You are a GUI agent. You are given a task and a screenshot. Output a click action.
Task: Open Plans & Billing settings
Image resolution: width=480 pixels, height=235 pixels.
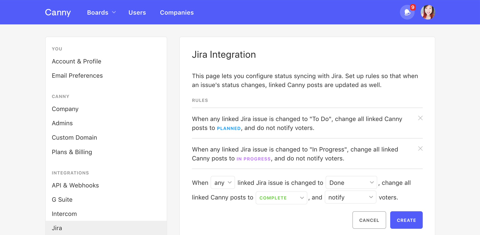[x=72, y=152]
